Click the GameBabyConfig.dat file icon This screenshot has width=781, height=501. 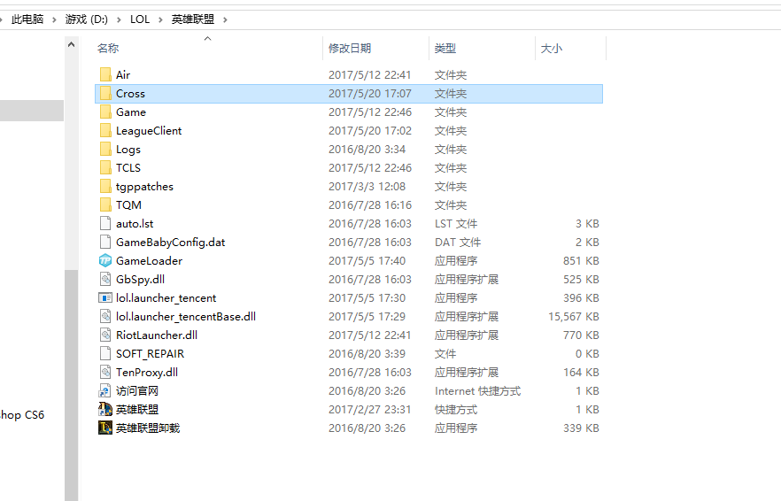pyautogui.click(x=105, y=242)
